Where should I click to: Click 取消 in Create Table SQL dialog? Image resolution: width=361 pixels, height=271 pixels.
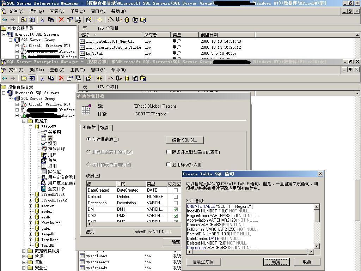pos(307,262)
